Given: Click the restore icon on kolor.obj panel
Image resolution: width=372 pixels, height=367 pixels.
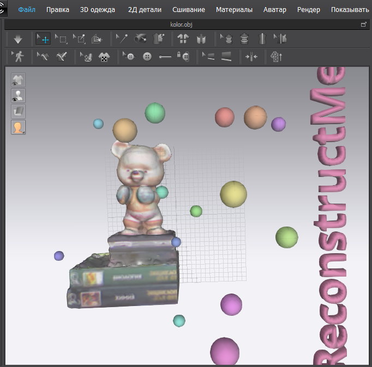Looking at the screenshot, I should pyautogui.click(x=364, y=25).
